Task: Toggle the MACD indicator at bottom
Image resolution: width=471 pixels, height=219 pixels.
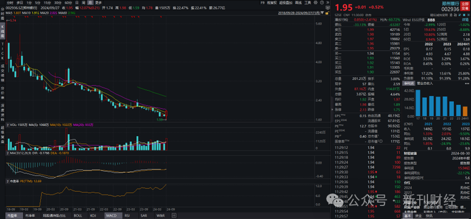Action: pos(111,216)
